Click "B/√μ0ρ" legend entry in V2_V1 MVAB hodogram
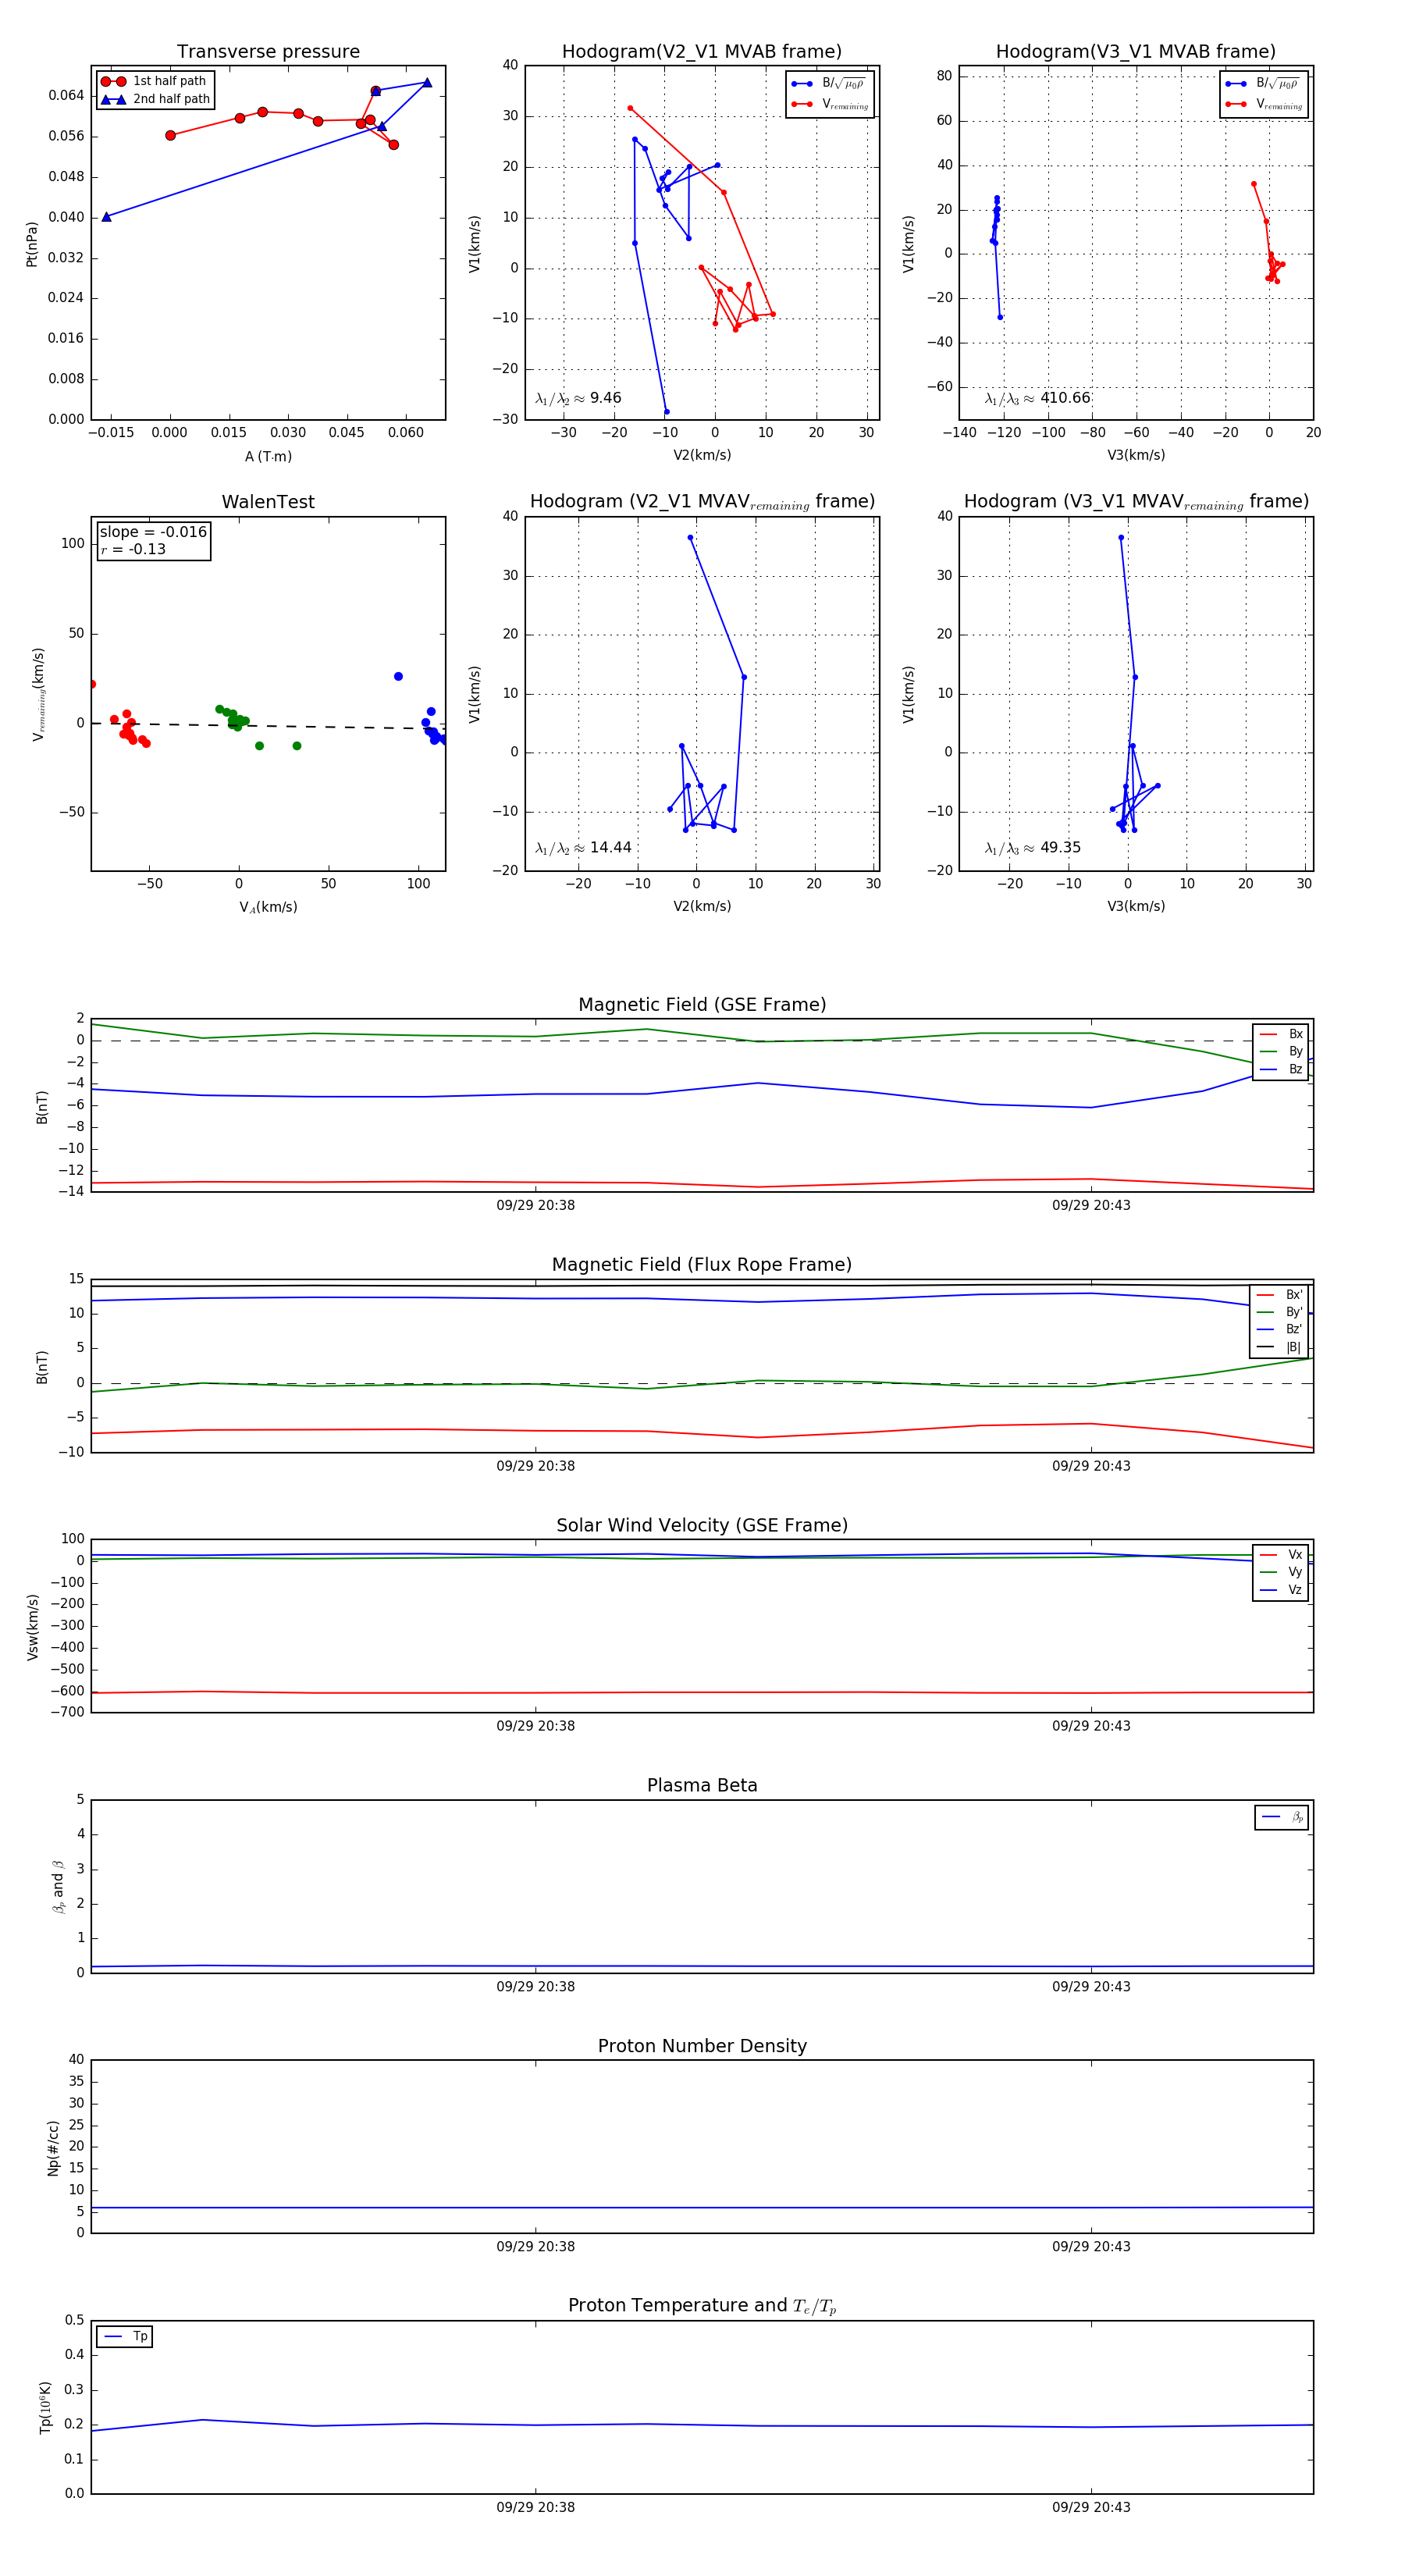 click(828, 83)
